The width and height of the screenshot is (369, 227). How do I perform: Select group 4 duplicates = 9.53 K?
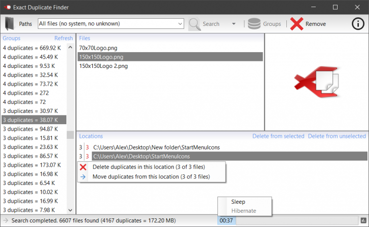tap(34, 66)
